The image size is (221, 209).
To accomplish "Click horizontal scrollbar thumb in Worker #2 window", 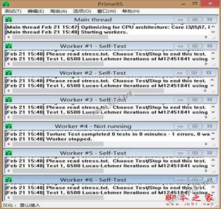I will (x=88, y=91).
